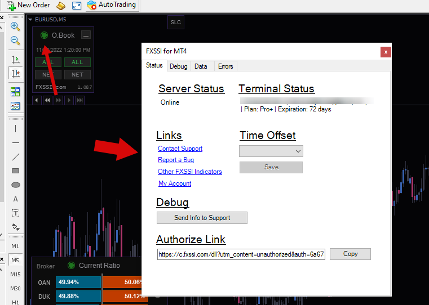Select the rectangle shape tool
Viewport: 429px width, 305px height.
(x=16, y=171)
